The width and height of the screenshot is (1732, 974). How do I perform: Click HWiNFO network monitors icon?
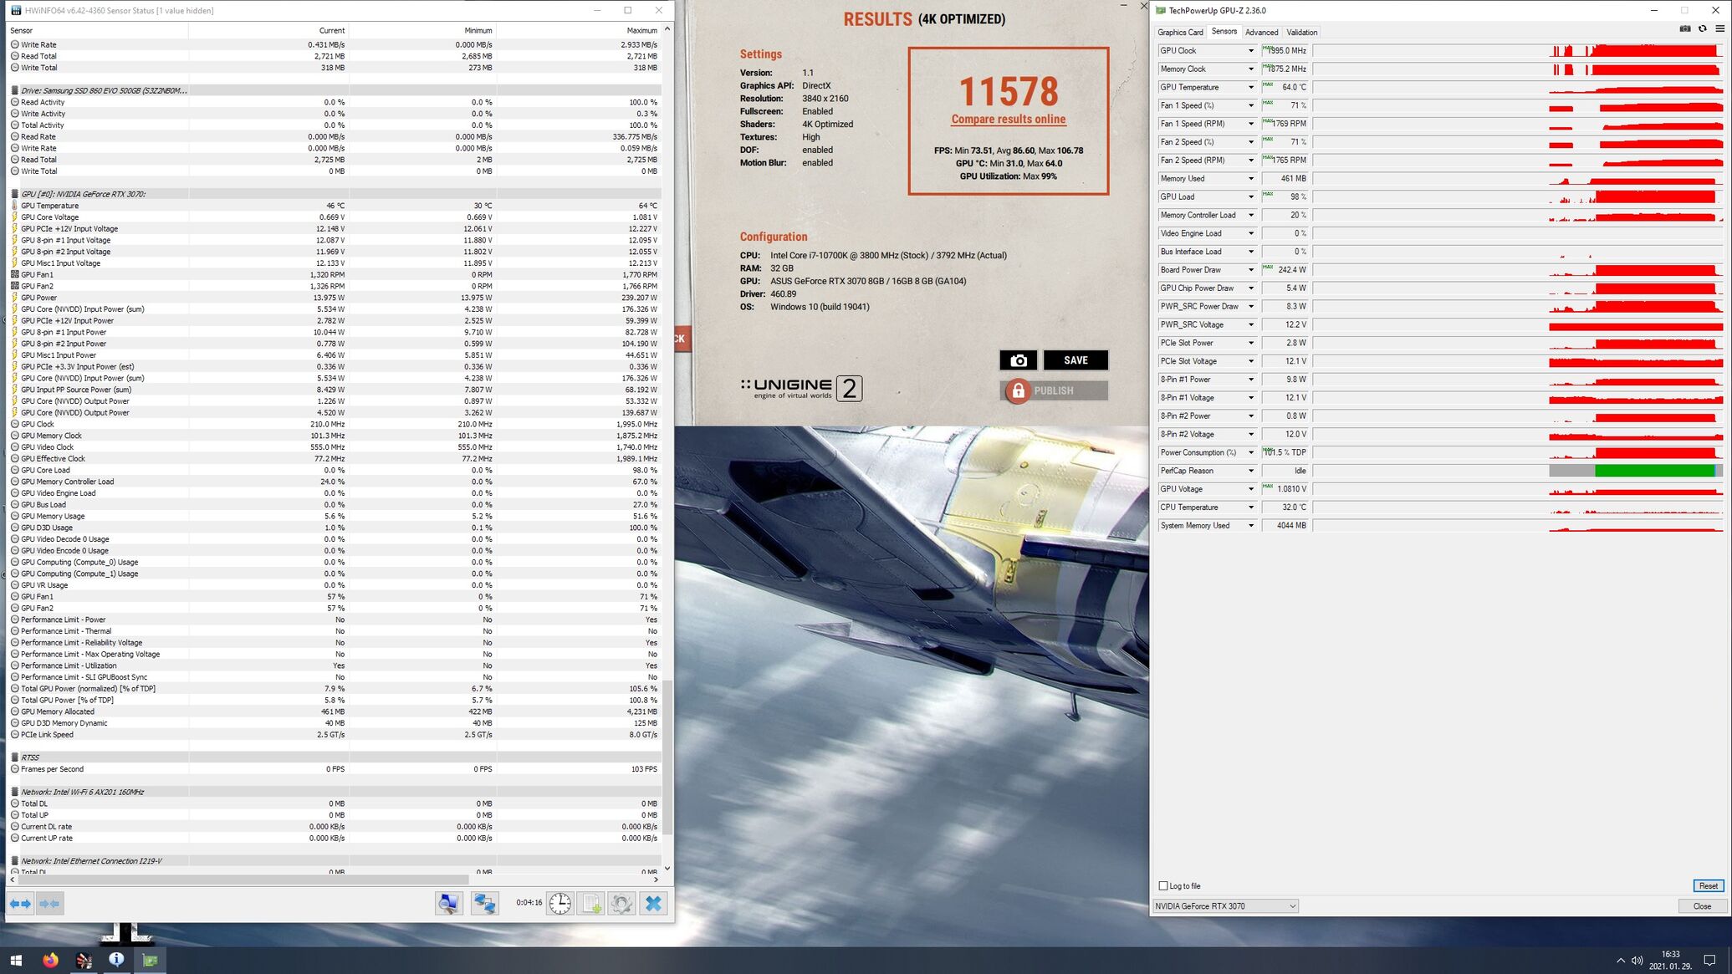(484, 903)
